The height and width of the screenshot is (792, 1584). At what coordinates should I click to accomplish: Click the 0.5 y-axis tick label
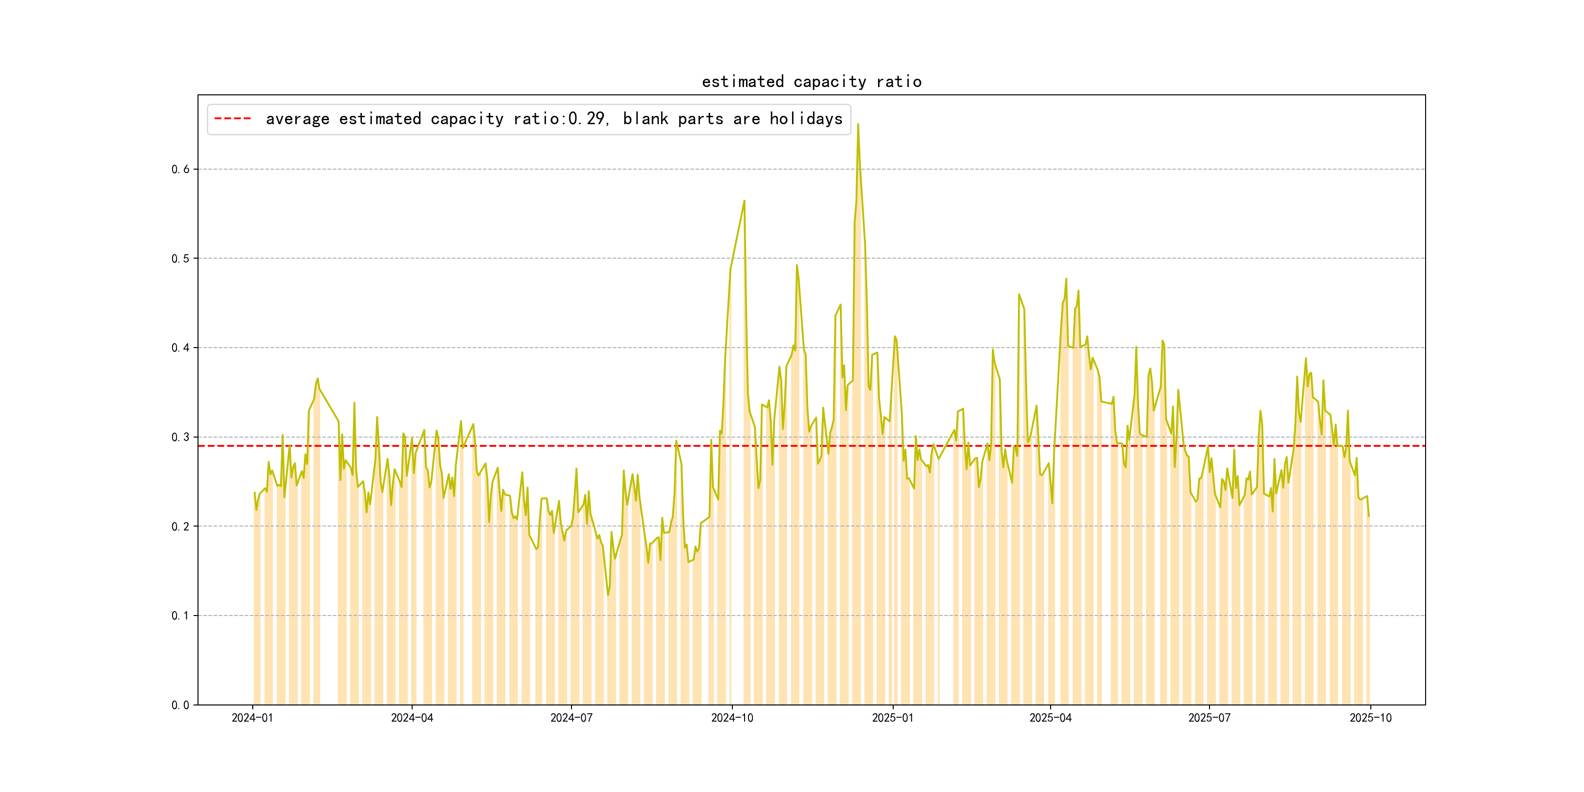(180, 259)
